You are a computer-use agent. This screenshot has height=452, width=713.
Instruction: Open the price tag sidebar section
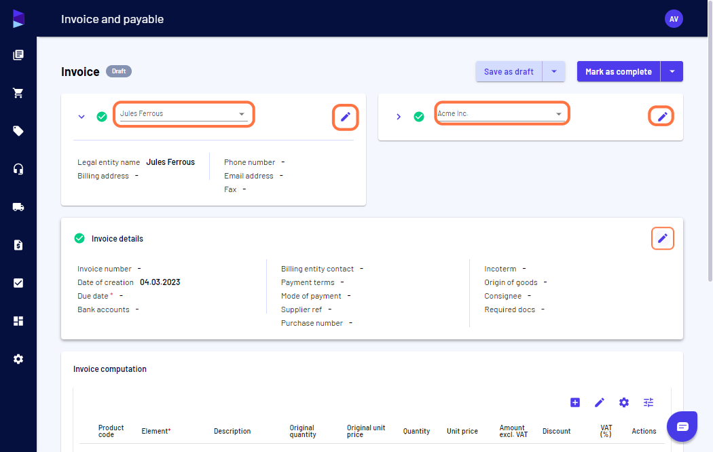[18, 131]
